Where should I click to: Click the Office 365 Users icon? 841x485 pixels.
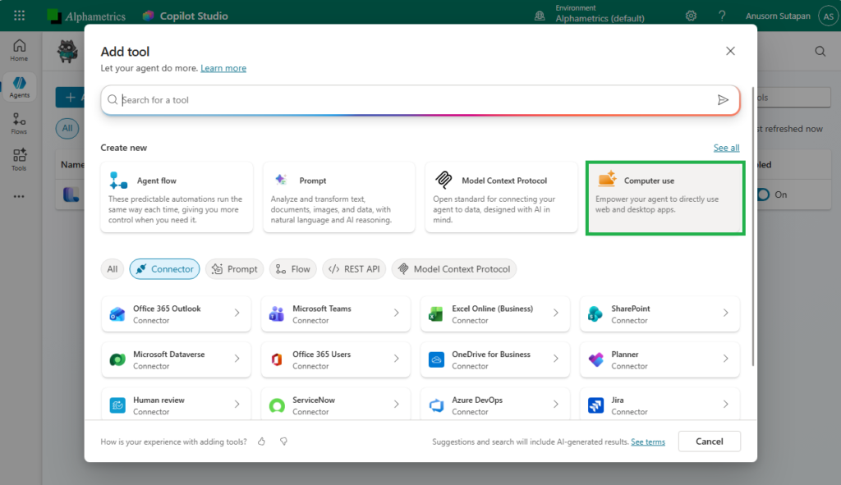click(277, 359)
